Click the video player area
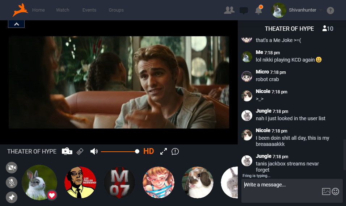The height and width of the screenshot is (206, 346). click(119, 82)
